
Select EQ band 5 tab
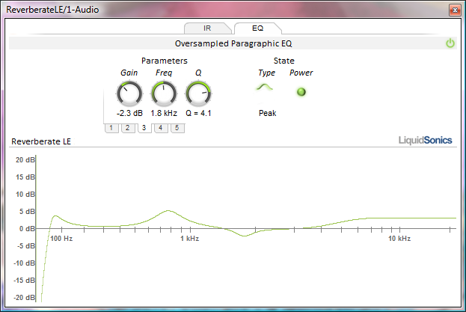click(x=177, y=128)
